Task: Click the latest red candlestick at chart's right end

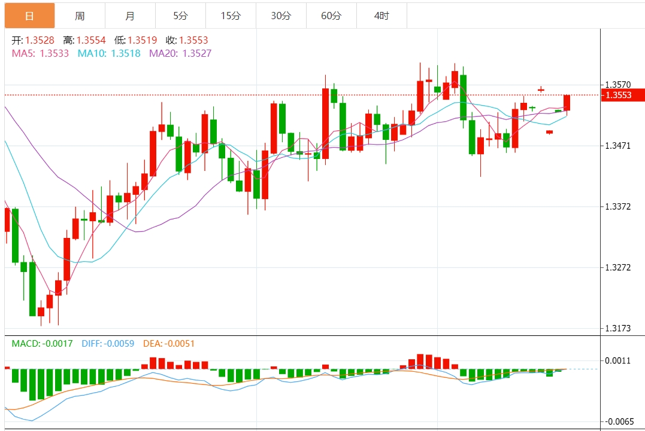Action: [x=567, y=103]
